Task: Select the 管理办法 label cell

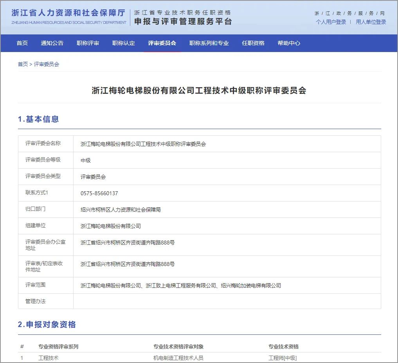Action: [46, 301]
